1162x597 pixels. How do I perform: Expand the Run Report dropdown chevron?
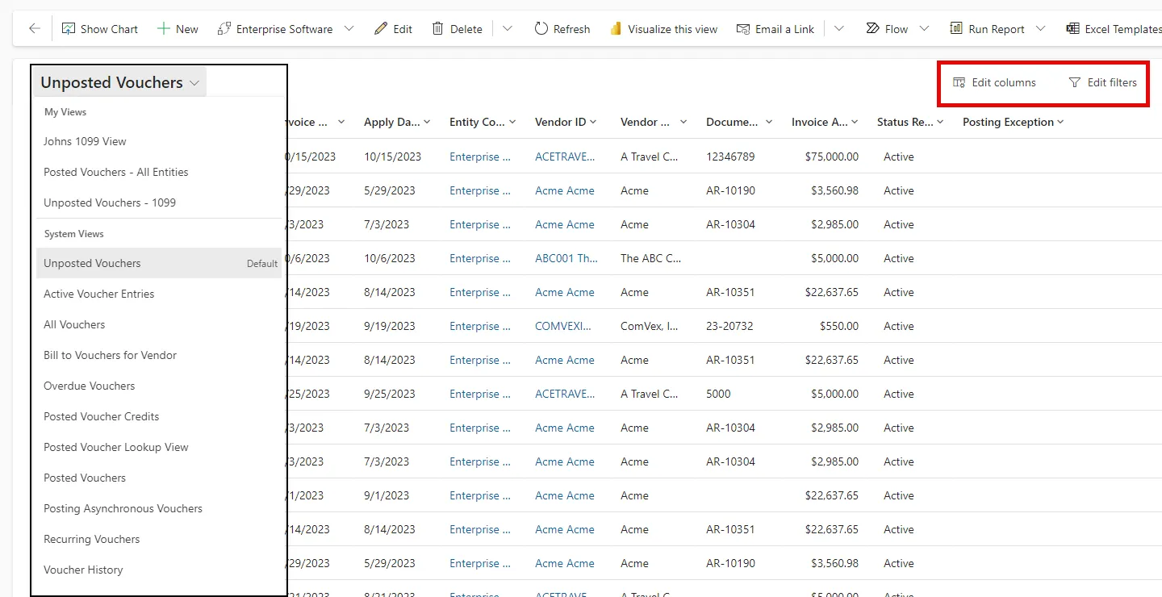[1040, 29]
